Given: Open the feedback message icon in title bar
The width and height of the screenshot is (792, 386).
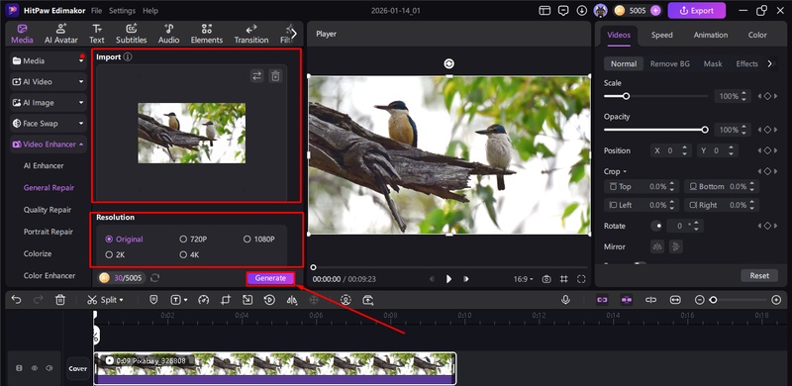Looking at the screenshot, I should (x=563, y=10).
